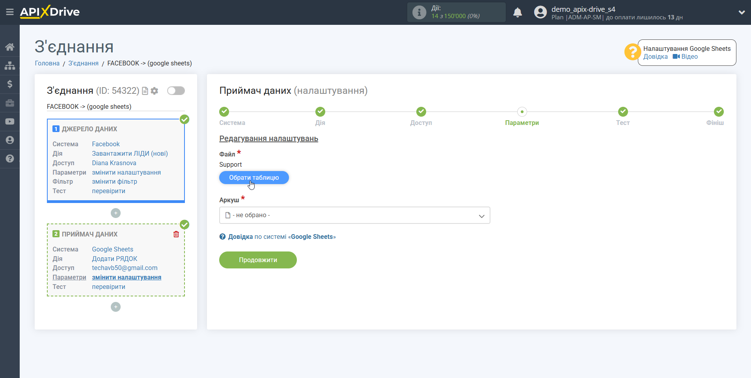Open the user profile sidebar icon
Image resolution: width=751 pixels, height=378 pixels.
coord(10,140)
